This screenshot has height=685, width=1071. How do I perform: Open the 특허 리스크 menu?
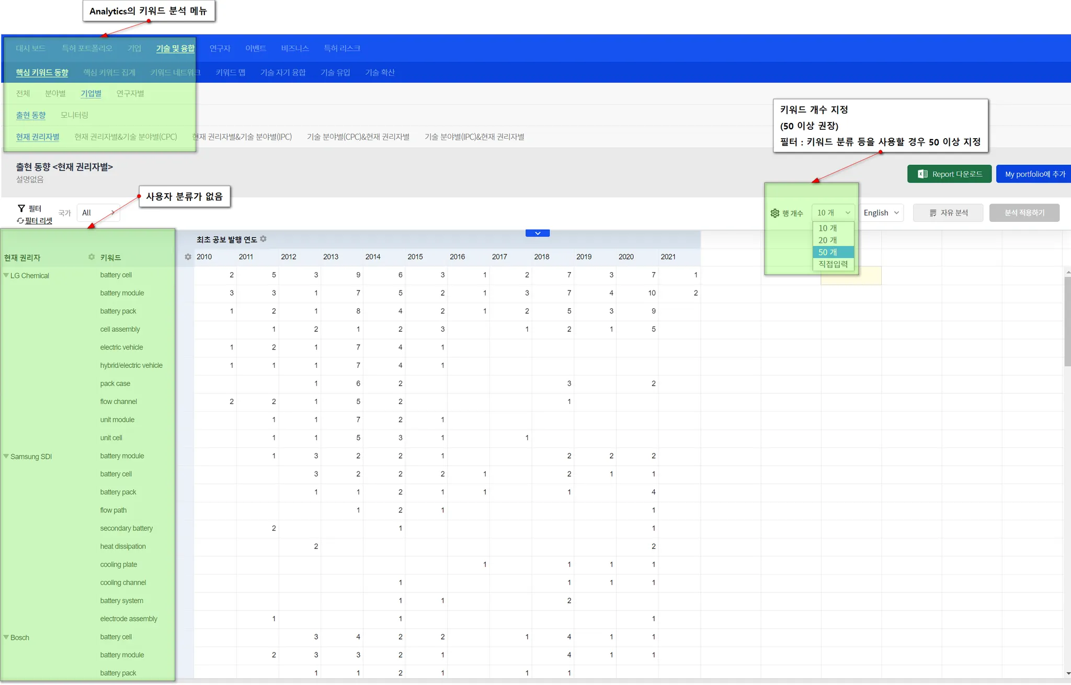[341, 48]
